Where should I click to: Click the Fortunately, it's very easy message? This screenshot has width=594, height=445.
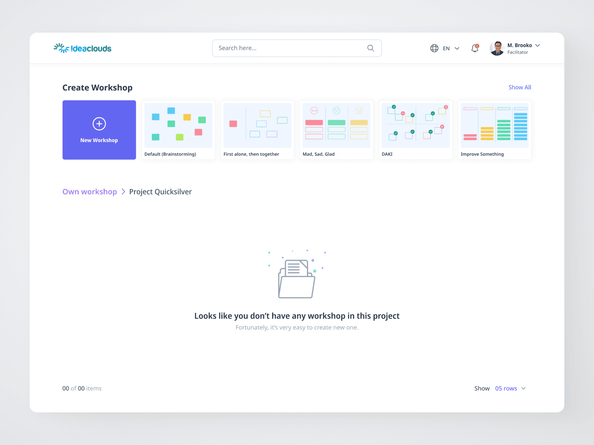click(x=297, y=327)
